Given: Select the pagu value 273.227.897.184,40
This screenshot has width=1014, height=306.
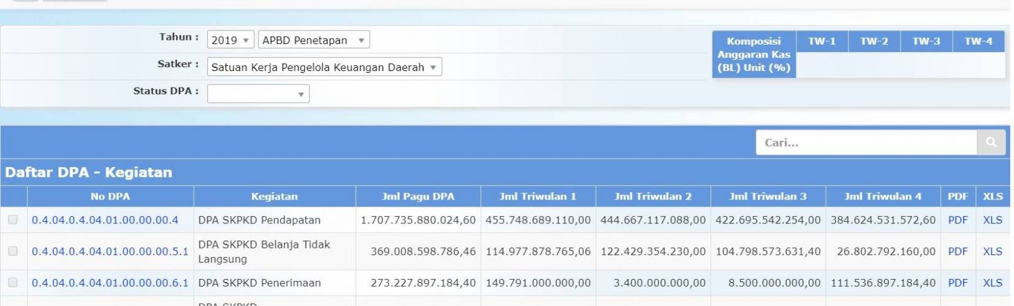Looking at the screenshot, I should 423,283.
